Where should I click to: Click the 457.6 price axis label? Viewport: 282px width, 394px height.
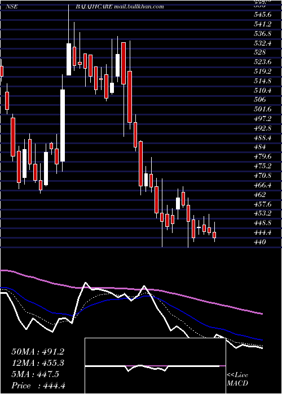coord(263,204)
